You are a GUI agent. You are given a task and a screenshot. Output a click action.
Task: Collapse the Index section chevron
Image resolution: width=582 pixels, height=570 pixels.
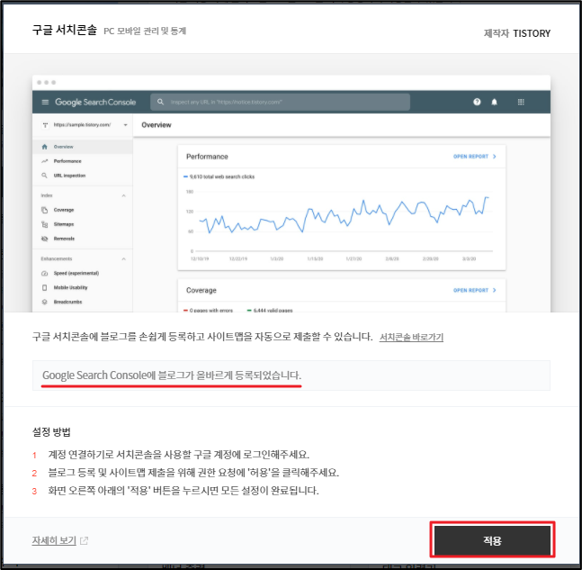(123, 195)
